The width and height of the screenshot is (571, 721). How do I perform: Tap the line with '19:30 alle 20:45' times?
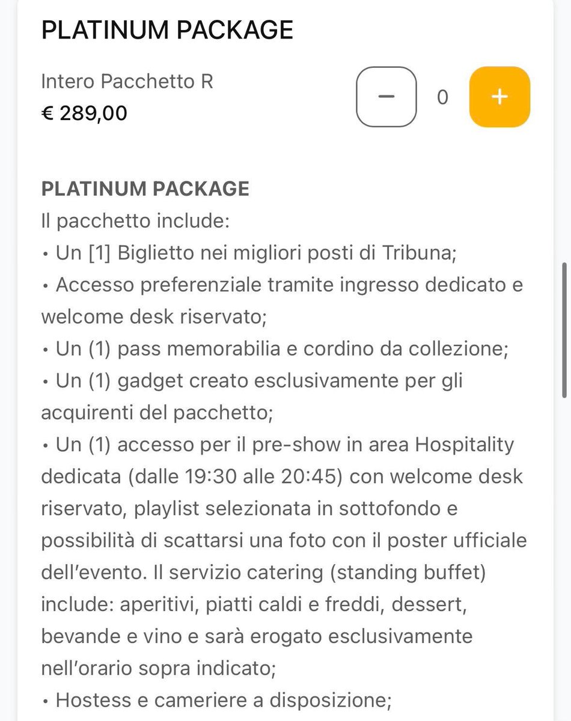pos(282,477)
